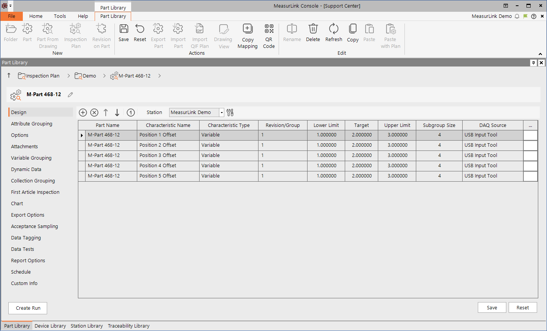
Task: Open station settings wrench icon
Action: pos(230,112)
